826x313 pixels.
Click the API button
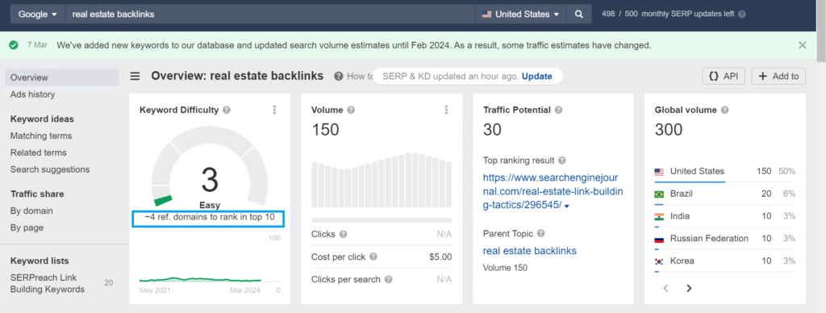pyautogui.click(x=724, y=77)
